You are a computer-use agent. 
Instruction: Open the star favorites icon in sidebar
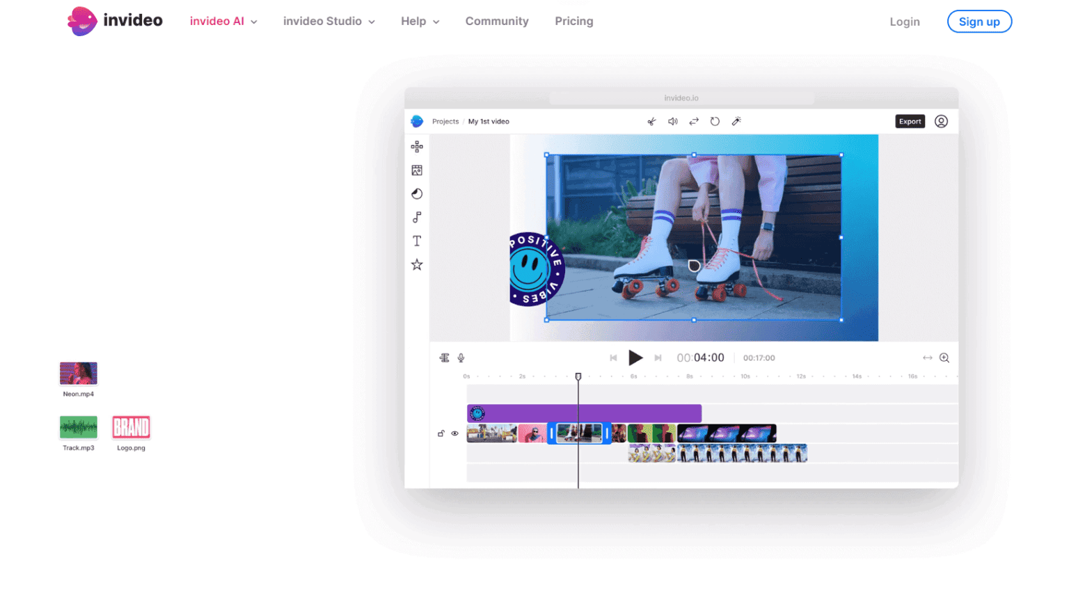(417, 265)
